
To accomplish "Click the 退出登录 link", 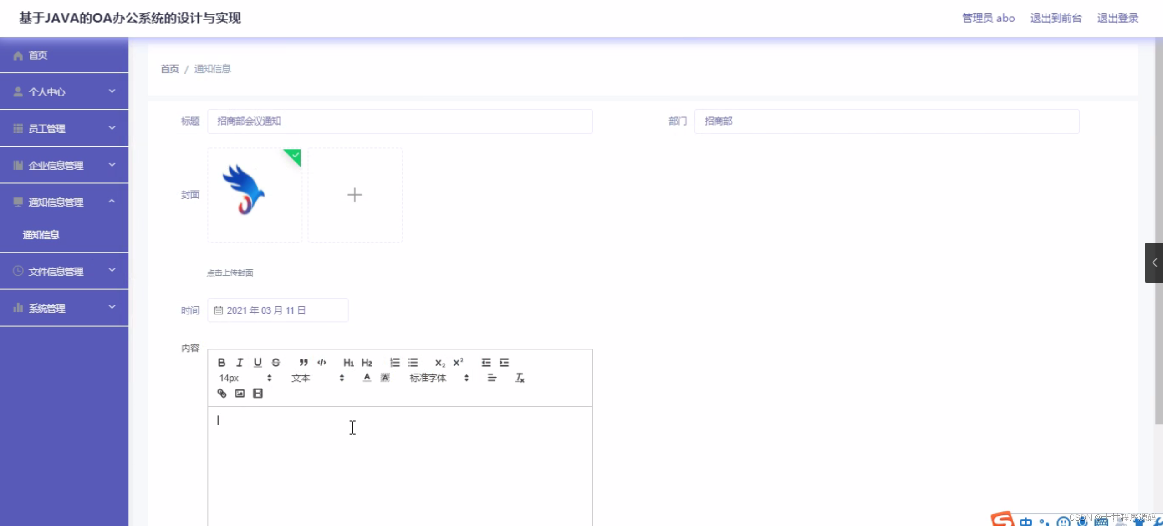I will click(1117, 18).
